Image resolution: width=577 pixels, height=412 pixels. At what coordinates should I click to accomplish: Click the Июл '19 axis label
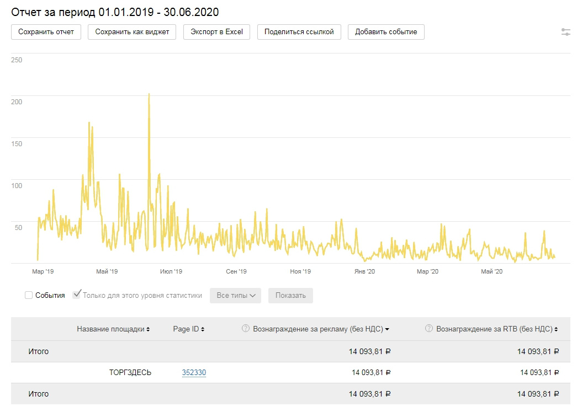[171, 271]
